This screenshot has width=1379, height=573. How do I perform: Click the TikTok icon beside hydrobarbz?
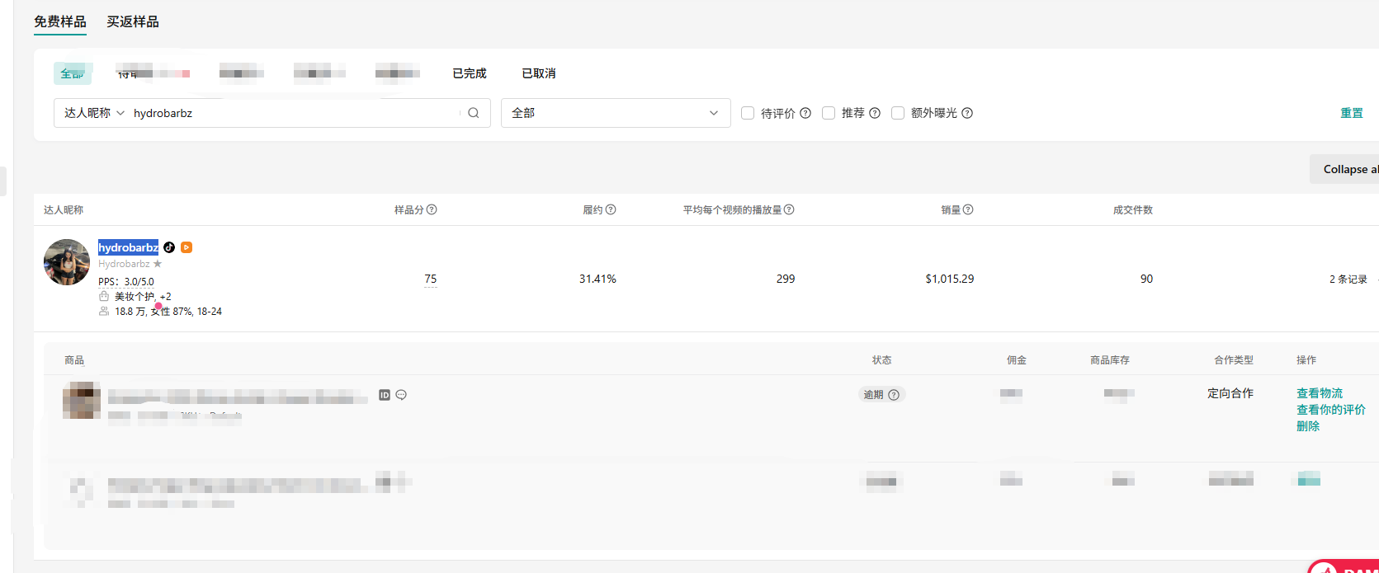coord(169,247)
